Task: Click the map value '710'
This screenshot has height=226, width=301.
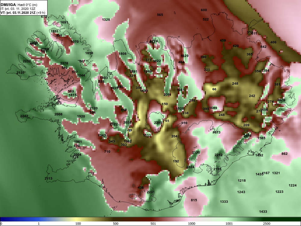Action: (x=107, y=152)
